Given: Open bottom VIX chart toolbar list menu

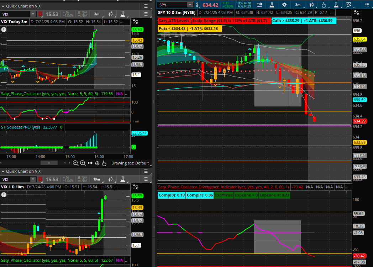Looking at the screenshot, I should [146, 179].
